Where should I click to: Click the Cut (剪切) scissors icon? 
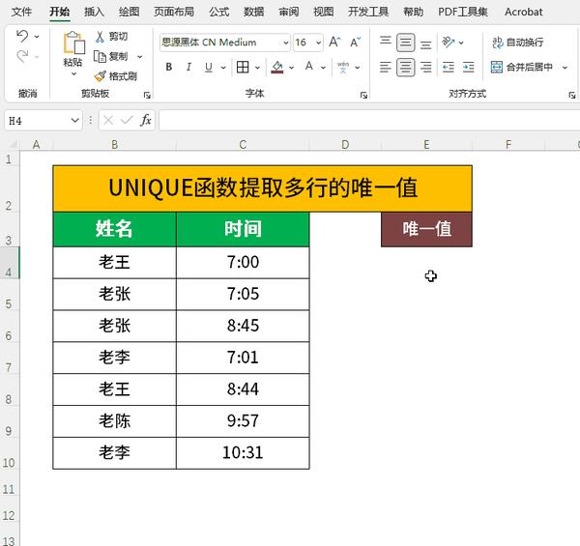[x=100, y=36]
